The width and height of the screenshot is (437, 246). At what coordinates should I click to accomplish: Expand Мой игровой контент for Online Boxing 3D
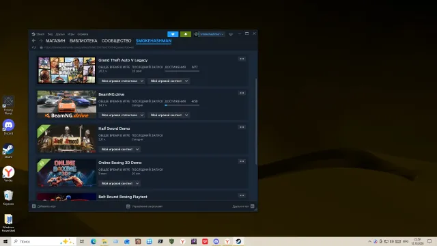[x=119, y=183]
